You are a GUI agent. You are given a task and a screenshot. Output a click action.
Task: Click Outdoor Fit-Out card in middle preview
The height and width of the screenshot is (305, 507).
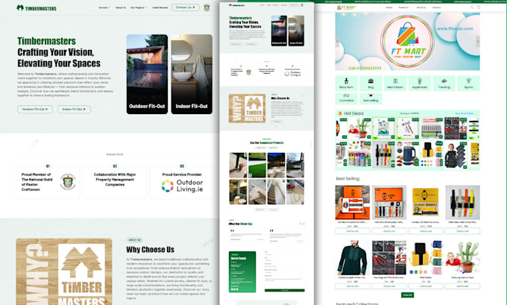(x=279, y=31)
